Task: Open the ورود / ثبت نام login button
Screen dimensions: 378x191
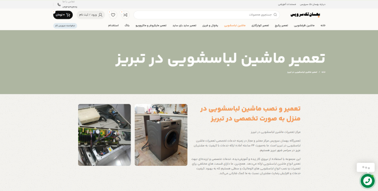Action: pyautogui.click(x=91, y=15)
